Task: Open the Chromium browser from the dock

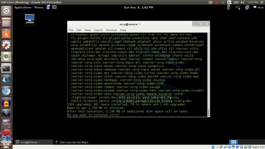Action: pyautogui.click(x=6, y=91)
